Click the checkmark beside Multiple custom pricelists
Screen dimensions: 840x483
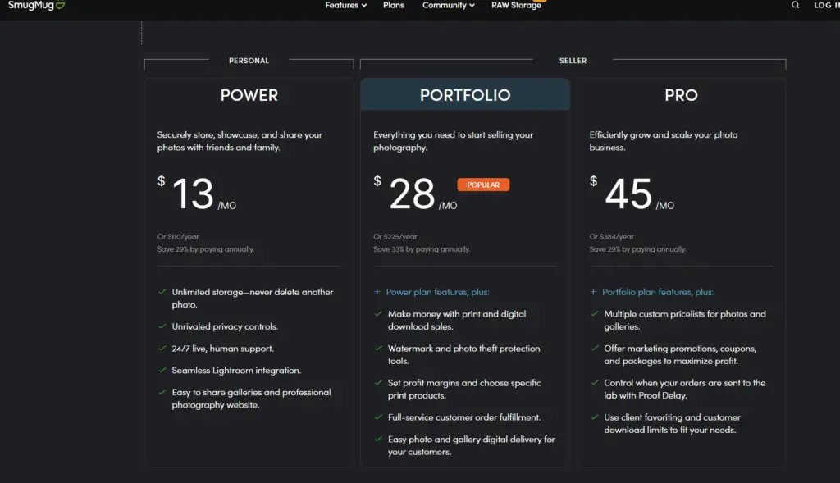595,314
